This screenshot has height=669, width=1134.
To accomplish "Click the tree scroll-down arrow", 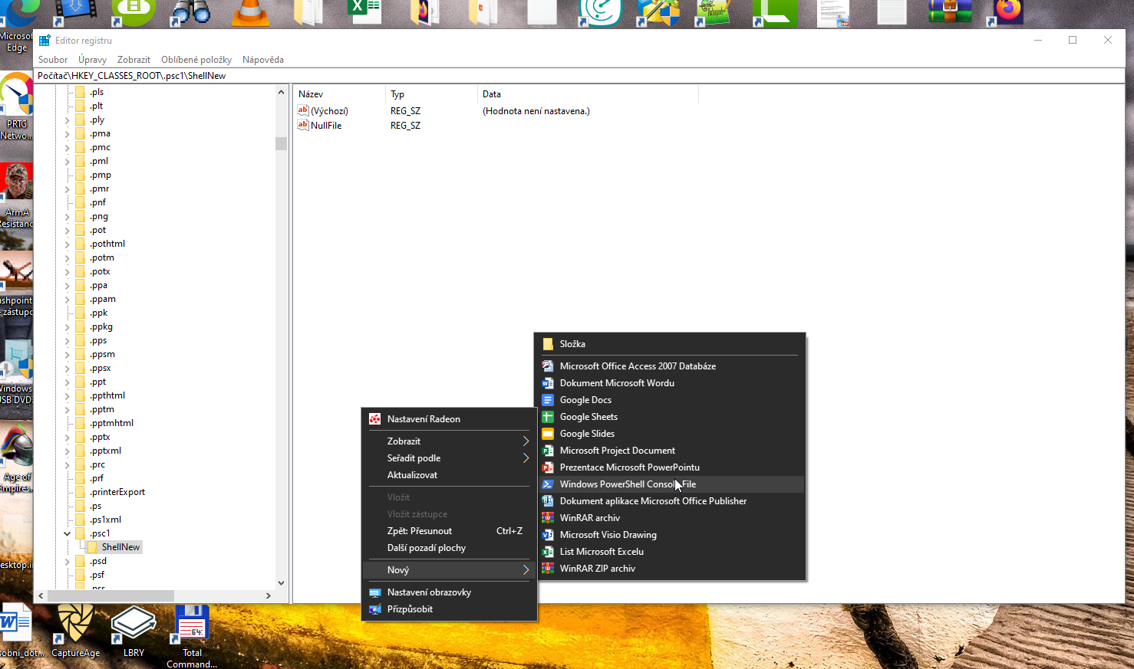I will coord(281,583).
